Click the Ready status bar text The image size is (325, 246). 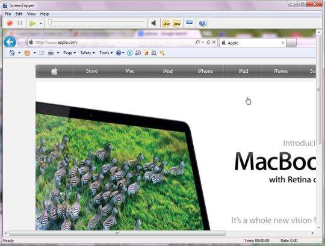[8, 241]
